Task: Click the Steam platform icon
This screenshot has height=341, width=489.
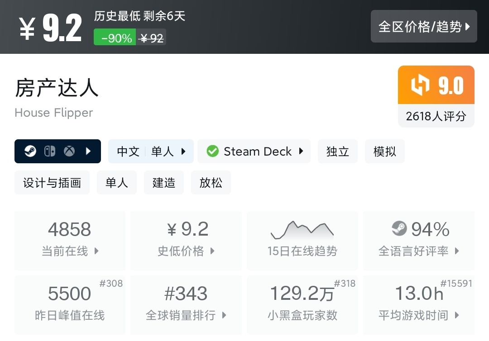Action: (x=30, y=151)
